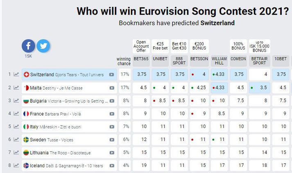Share the page via Twitter icon

[43, 46]
